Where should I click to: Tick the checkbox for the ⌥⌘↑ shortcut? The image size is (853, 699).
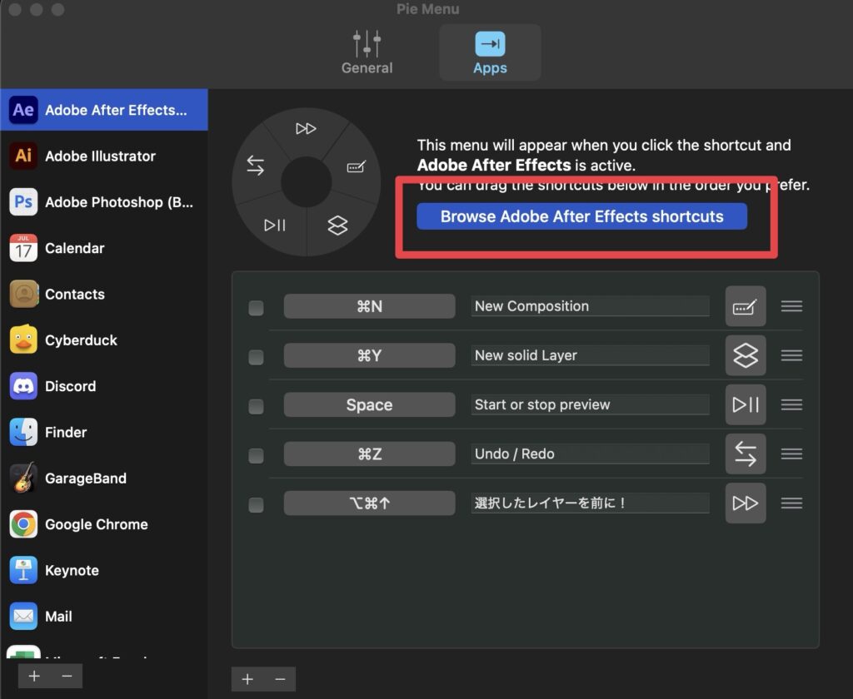click(x=256, y=505)
